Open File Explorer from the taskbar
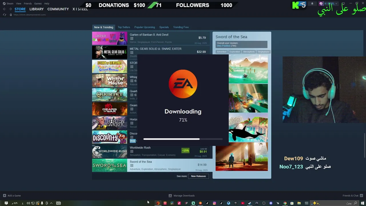 click(299, 203)
